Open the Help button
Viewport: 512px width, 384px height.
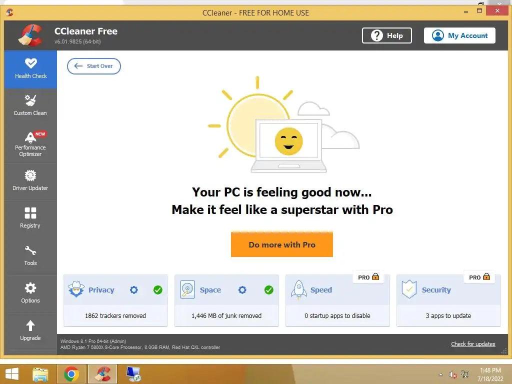click(x=387, y=35)
